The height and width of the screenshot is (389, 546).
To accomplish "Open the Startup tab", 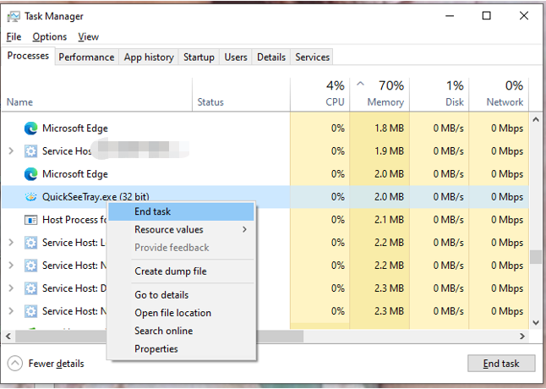I will coord(199,58).
